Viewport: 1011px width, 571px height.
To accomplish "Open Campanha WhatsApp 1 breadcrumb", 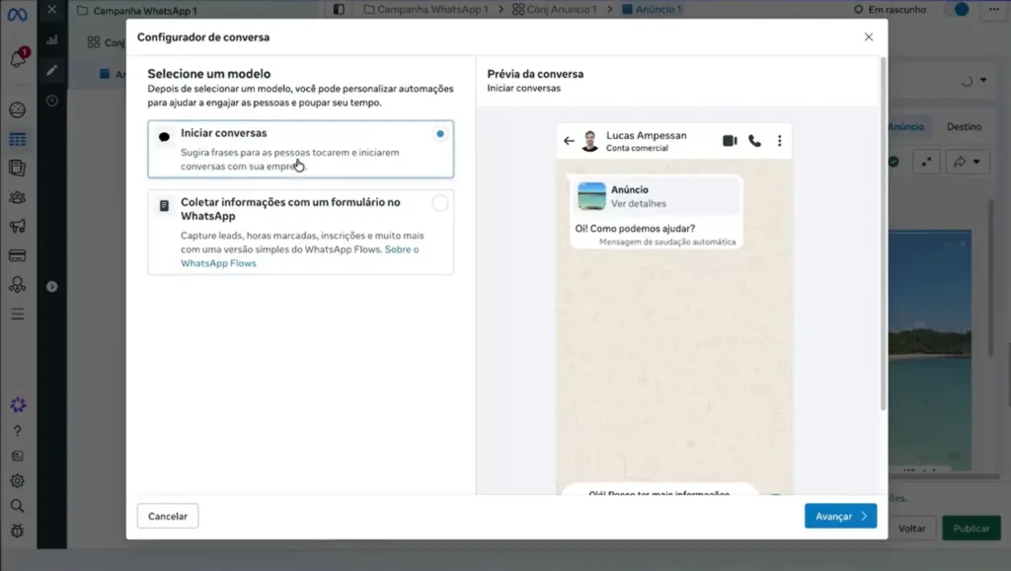I will click(427, 10).
